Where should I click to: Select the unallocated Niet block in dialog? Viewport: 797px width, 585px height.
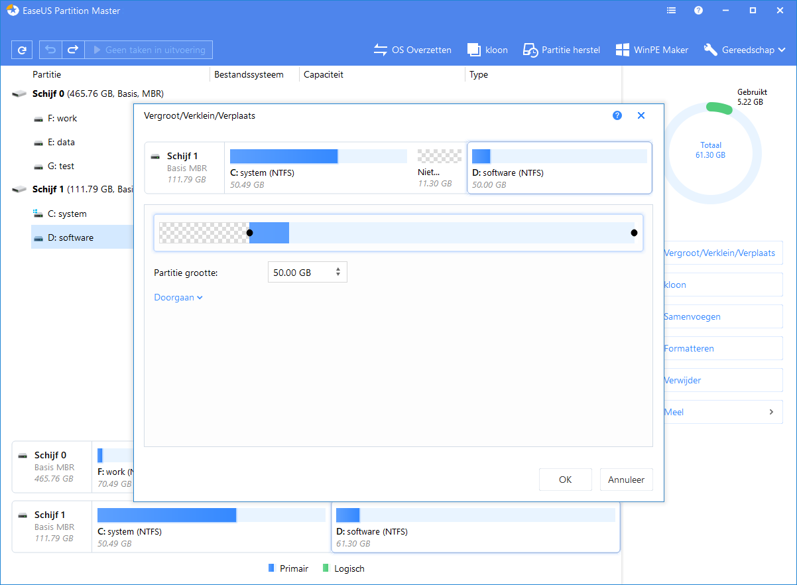[439, 168]
